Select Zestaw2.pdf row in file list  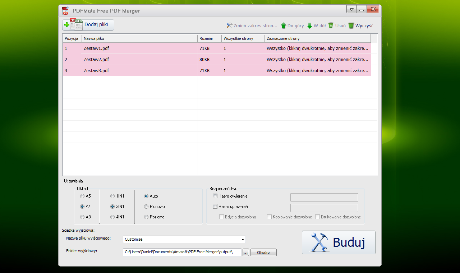pyautogui.click(x=140, y=60)
